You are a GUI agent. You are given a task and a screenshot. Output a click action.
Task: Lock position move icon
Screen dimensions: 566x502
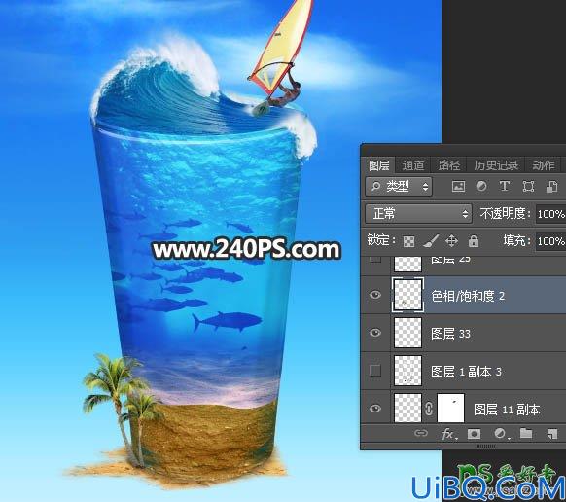click(x=451, y=241)
